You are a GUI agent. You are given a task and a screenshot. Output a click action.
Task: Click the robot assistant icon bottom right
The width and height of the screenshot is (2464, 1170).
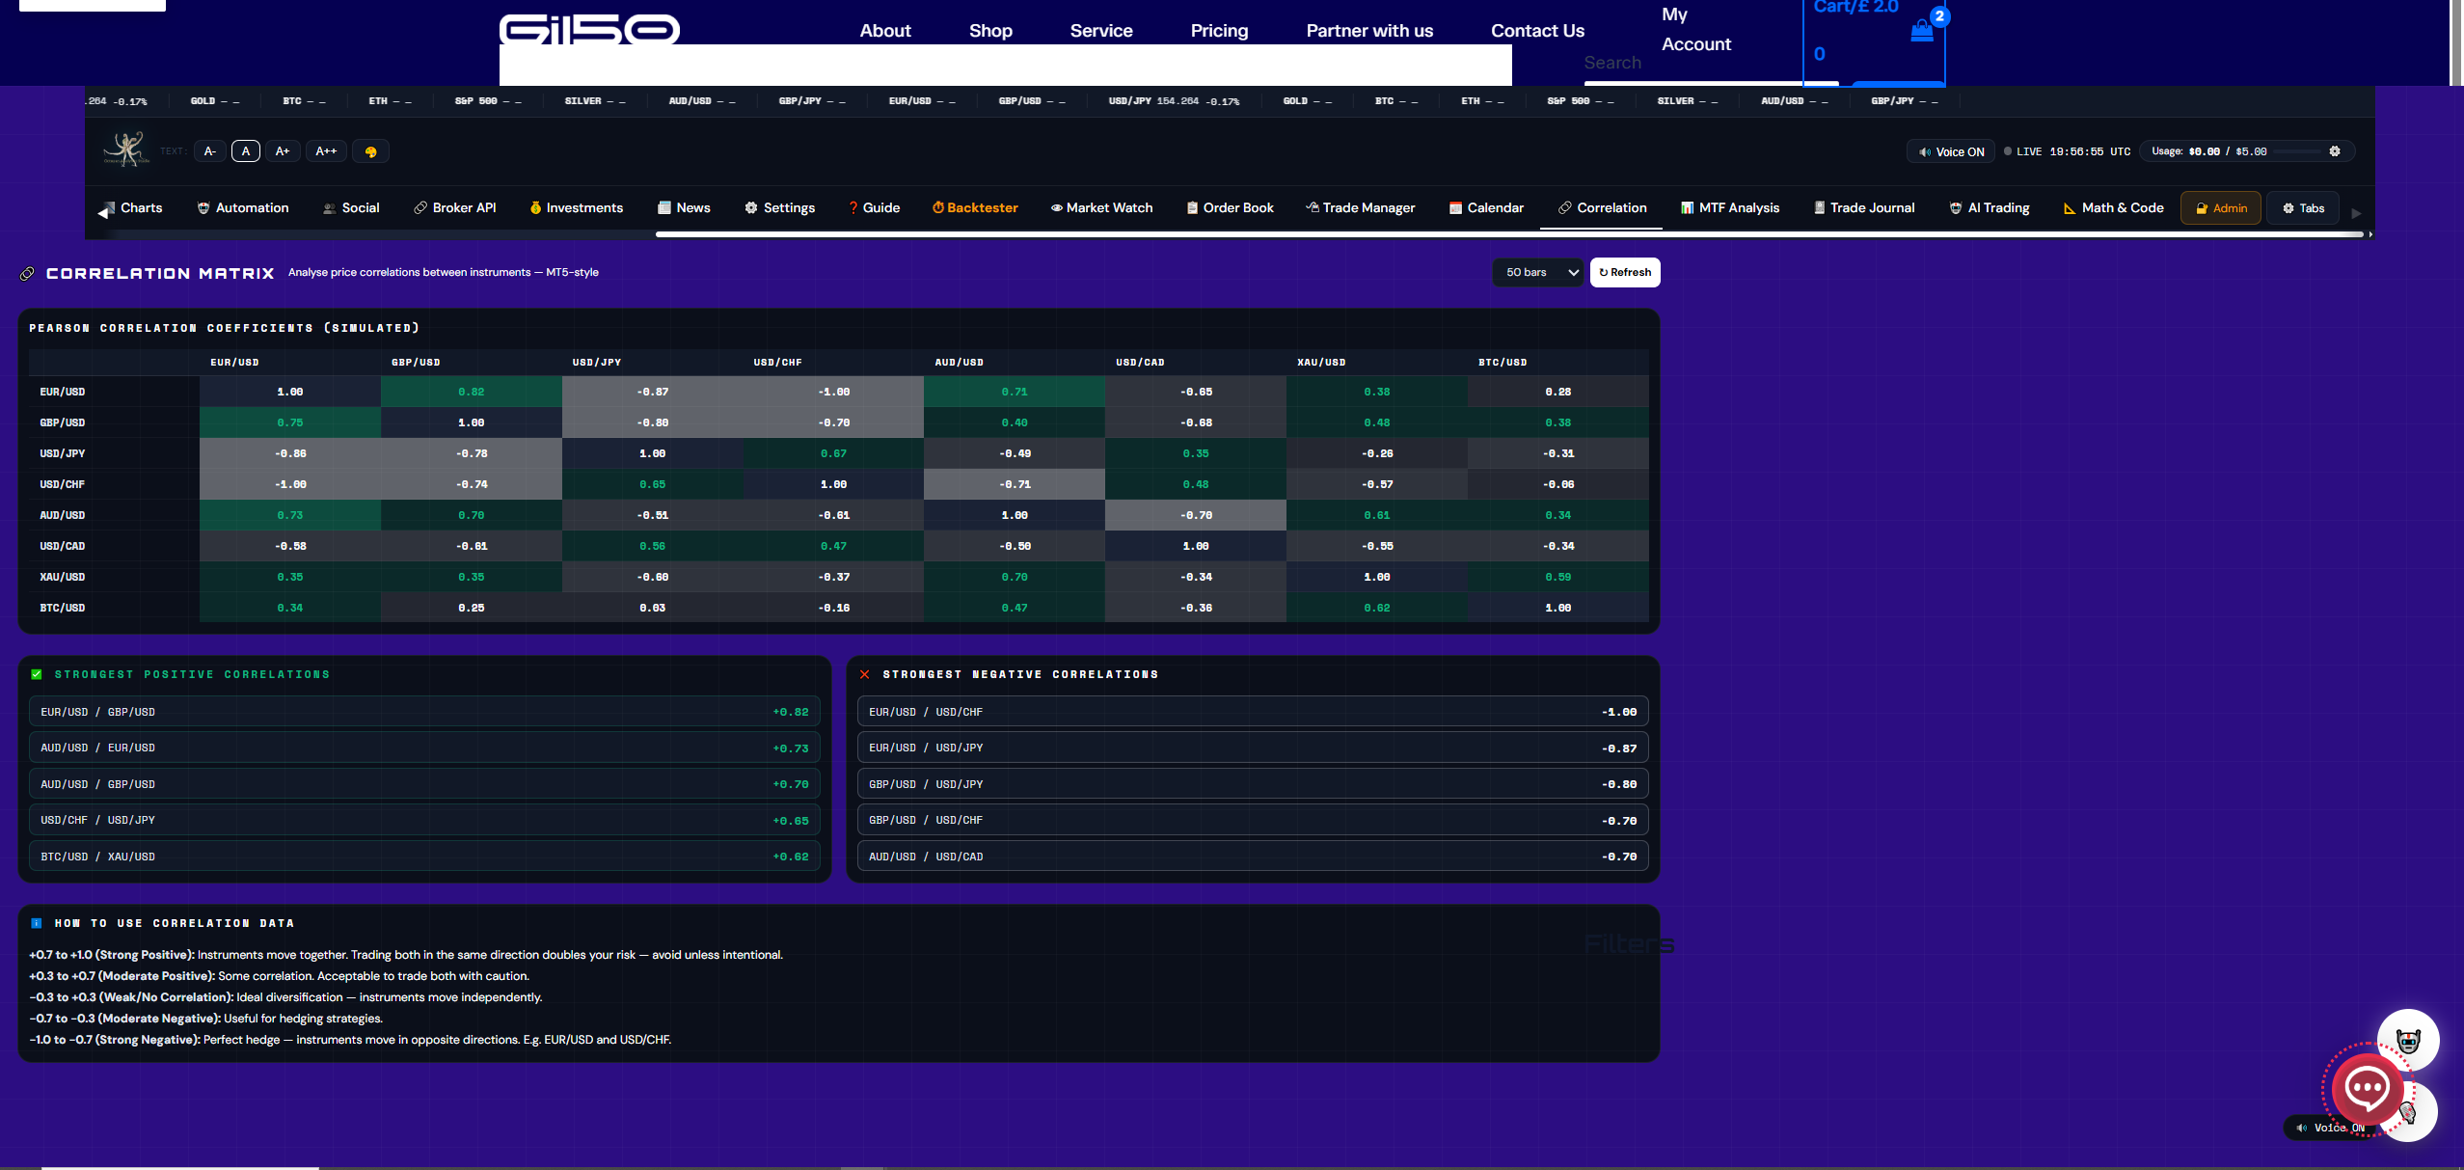[2408, 1041]
